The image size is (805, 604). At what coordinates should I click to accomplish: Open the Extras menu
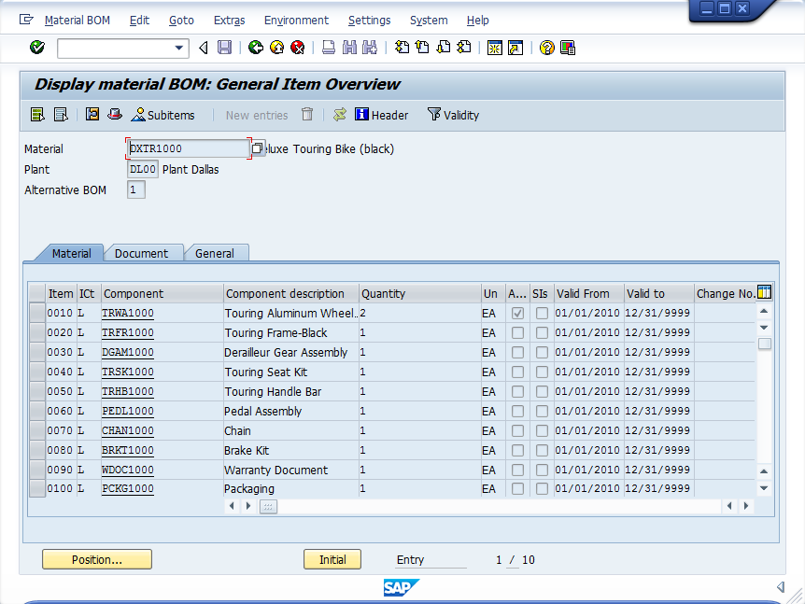229,20
